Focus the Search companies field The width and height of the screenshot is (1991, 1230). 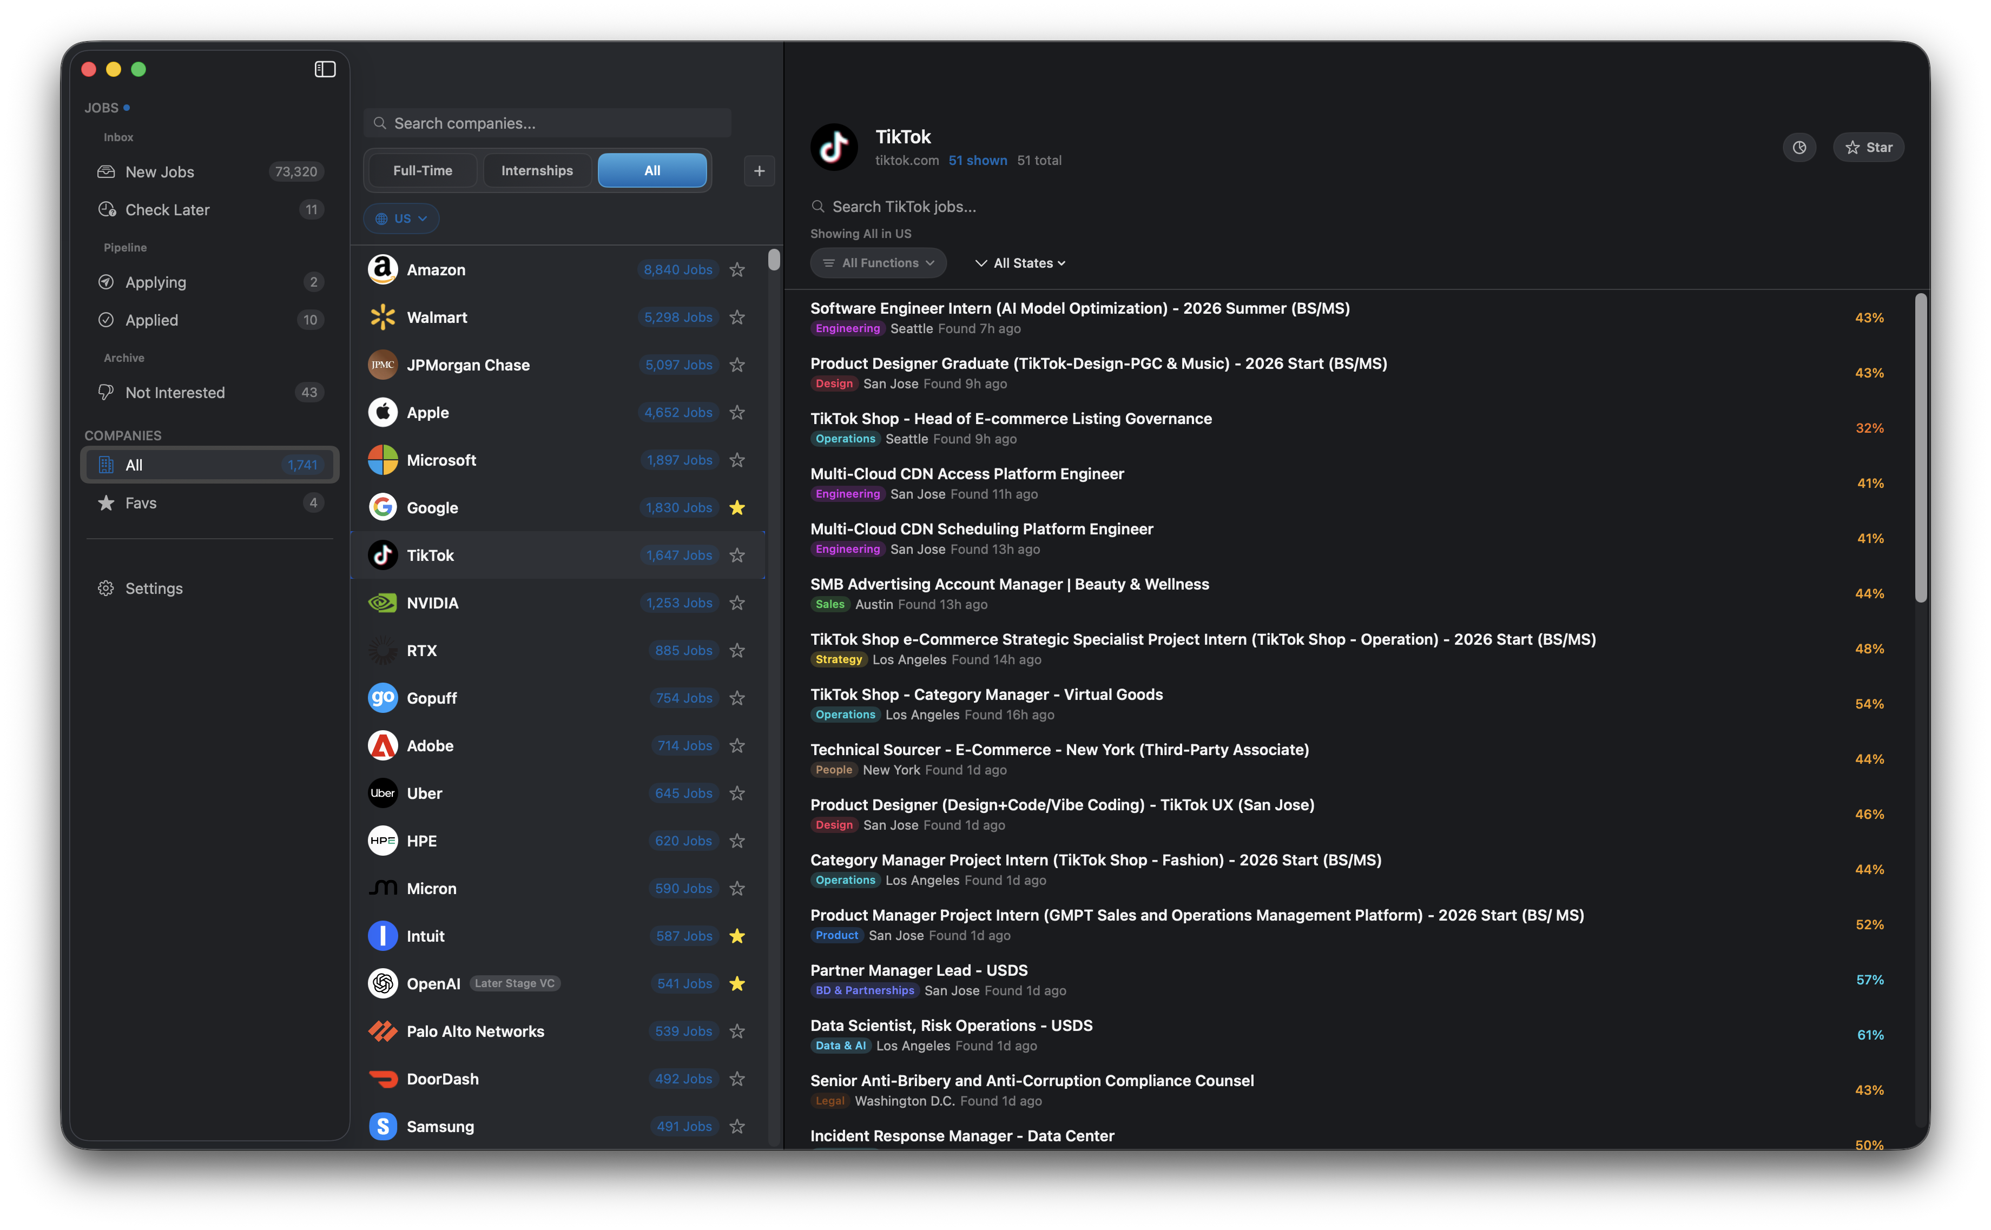click(x=548, y=123)
